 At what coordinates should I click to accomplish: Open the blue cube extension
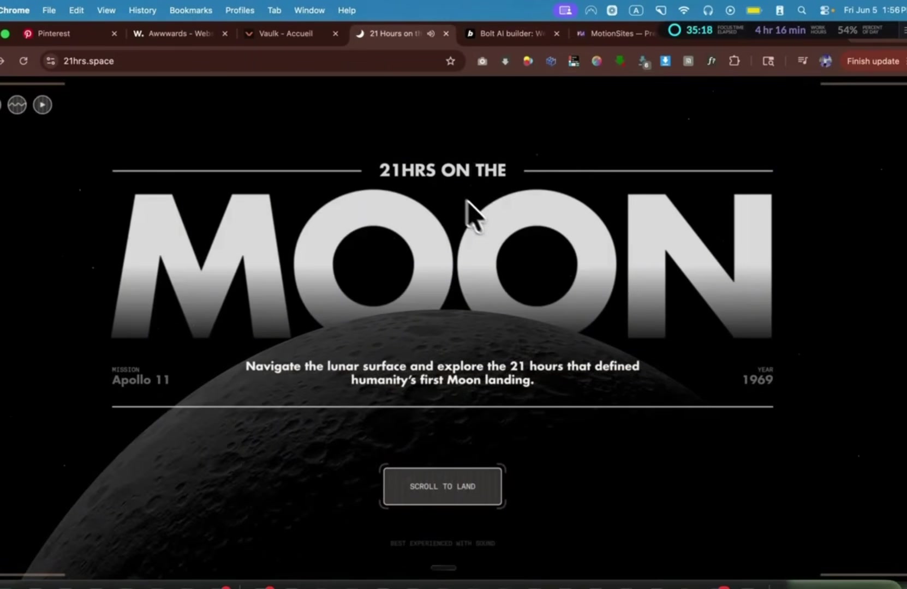coord(551,61)
